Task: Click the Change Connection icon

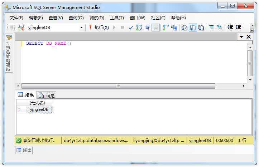Action: tap(21, 28)
